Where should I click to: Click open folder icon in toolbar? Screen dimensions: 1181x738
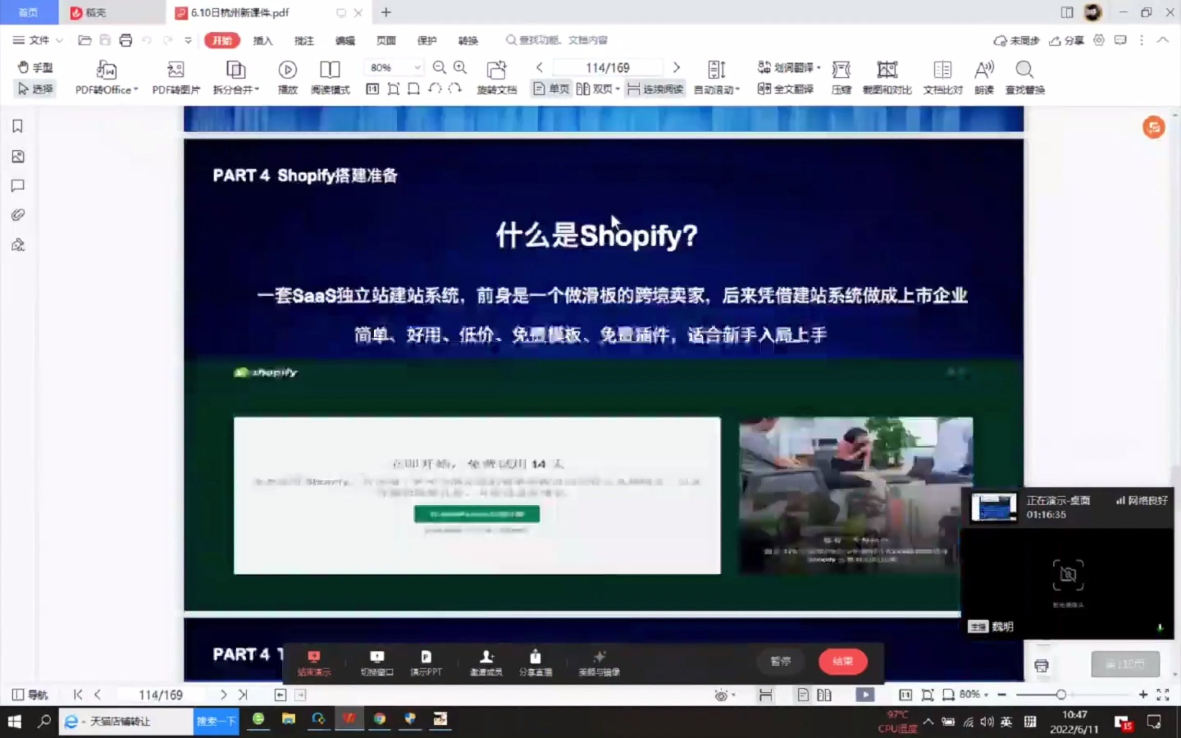(x=85, y=40)
